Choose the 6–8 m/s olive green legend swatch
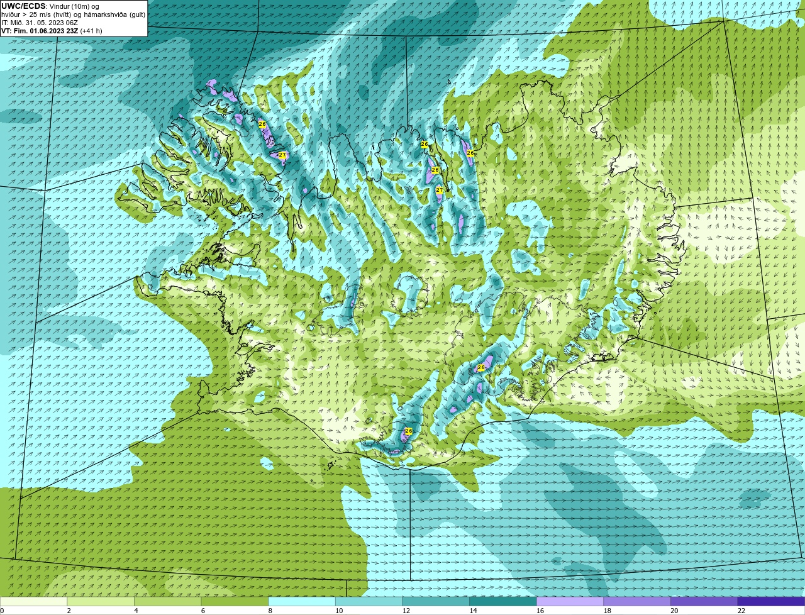The image size is (805, 615). click(x=235, y=601)
